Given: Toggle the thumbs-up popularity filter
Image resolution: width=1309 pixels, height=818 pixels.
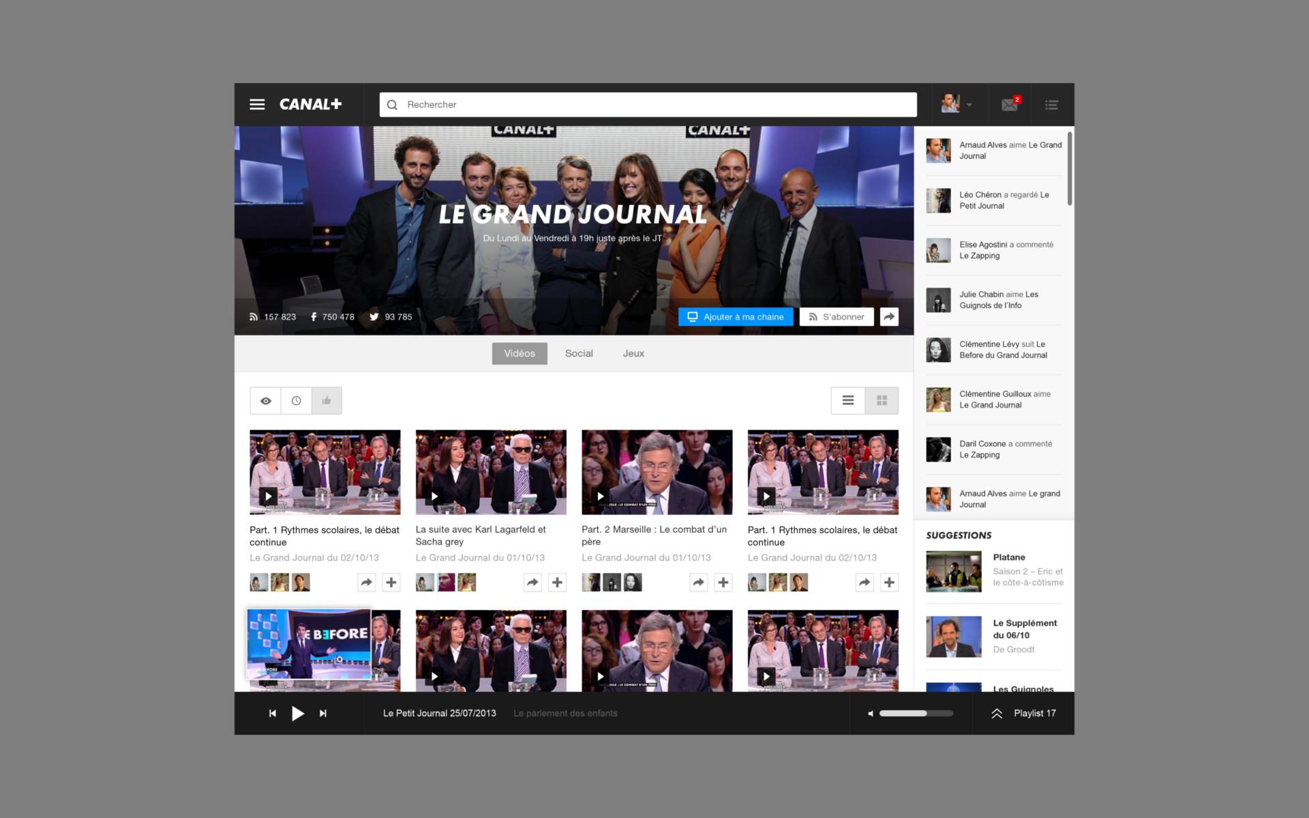Looking at the screenshot, I should pos(327,400).
